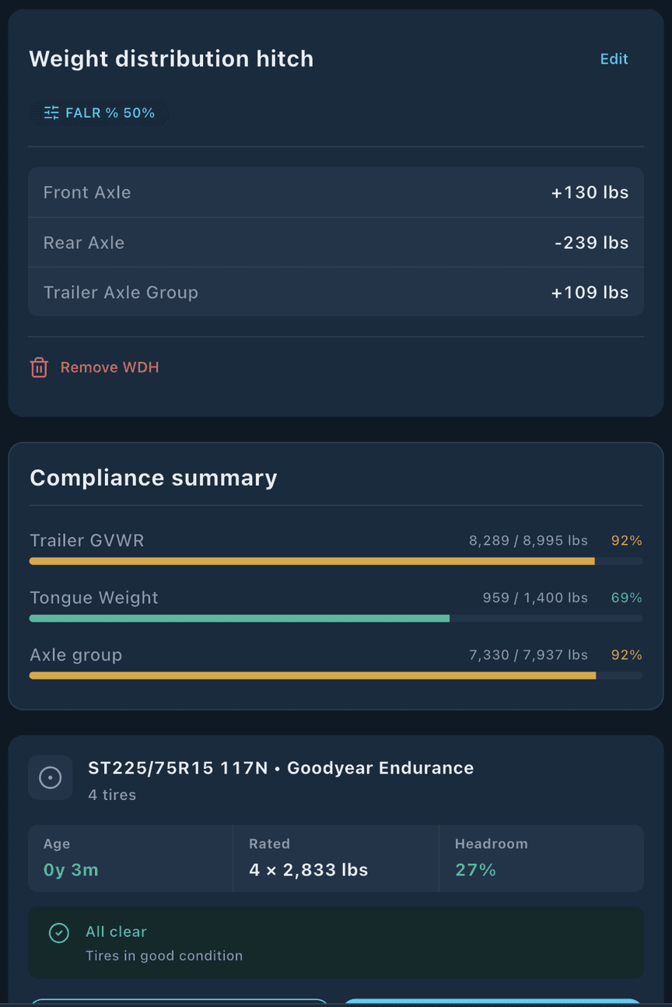672x1007 pixels.
Task: Click the Trailer GVWR progress bar
Action: tap(336, 561)
